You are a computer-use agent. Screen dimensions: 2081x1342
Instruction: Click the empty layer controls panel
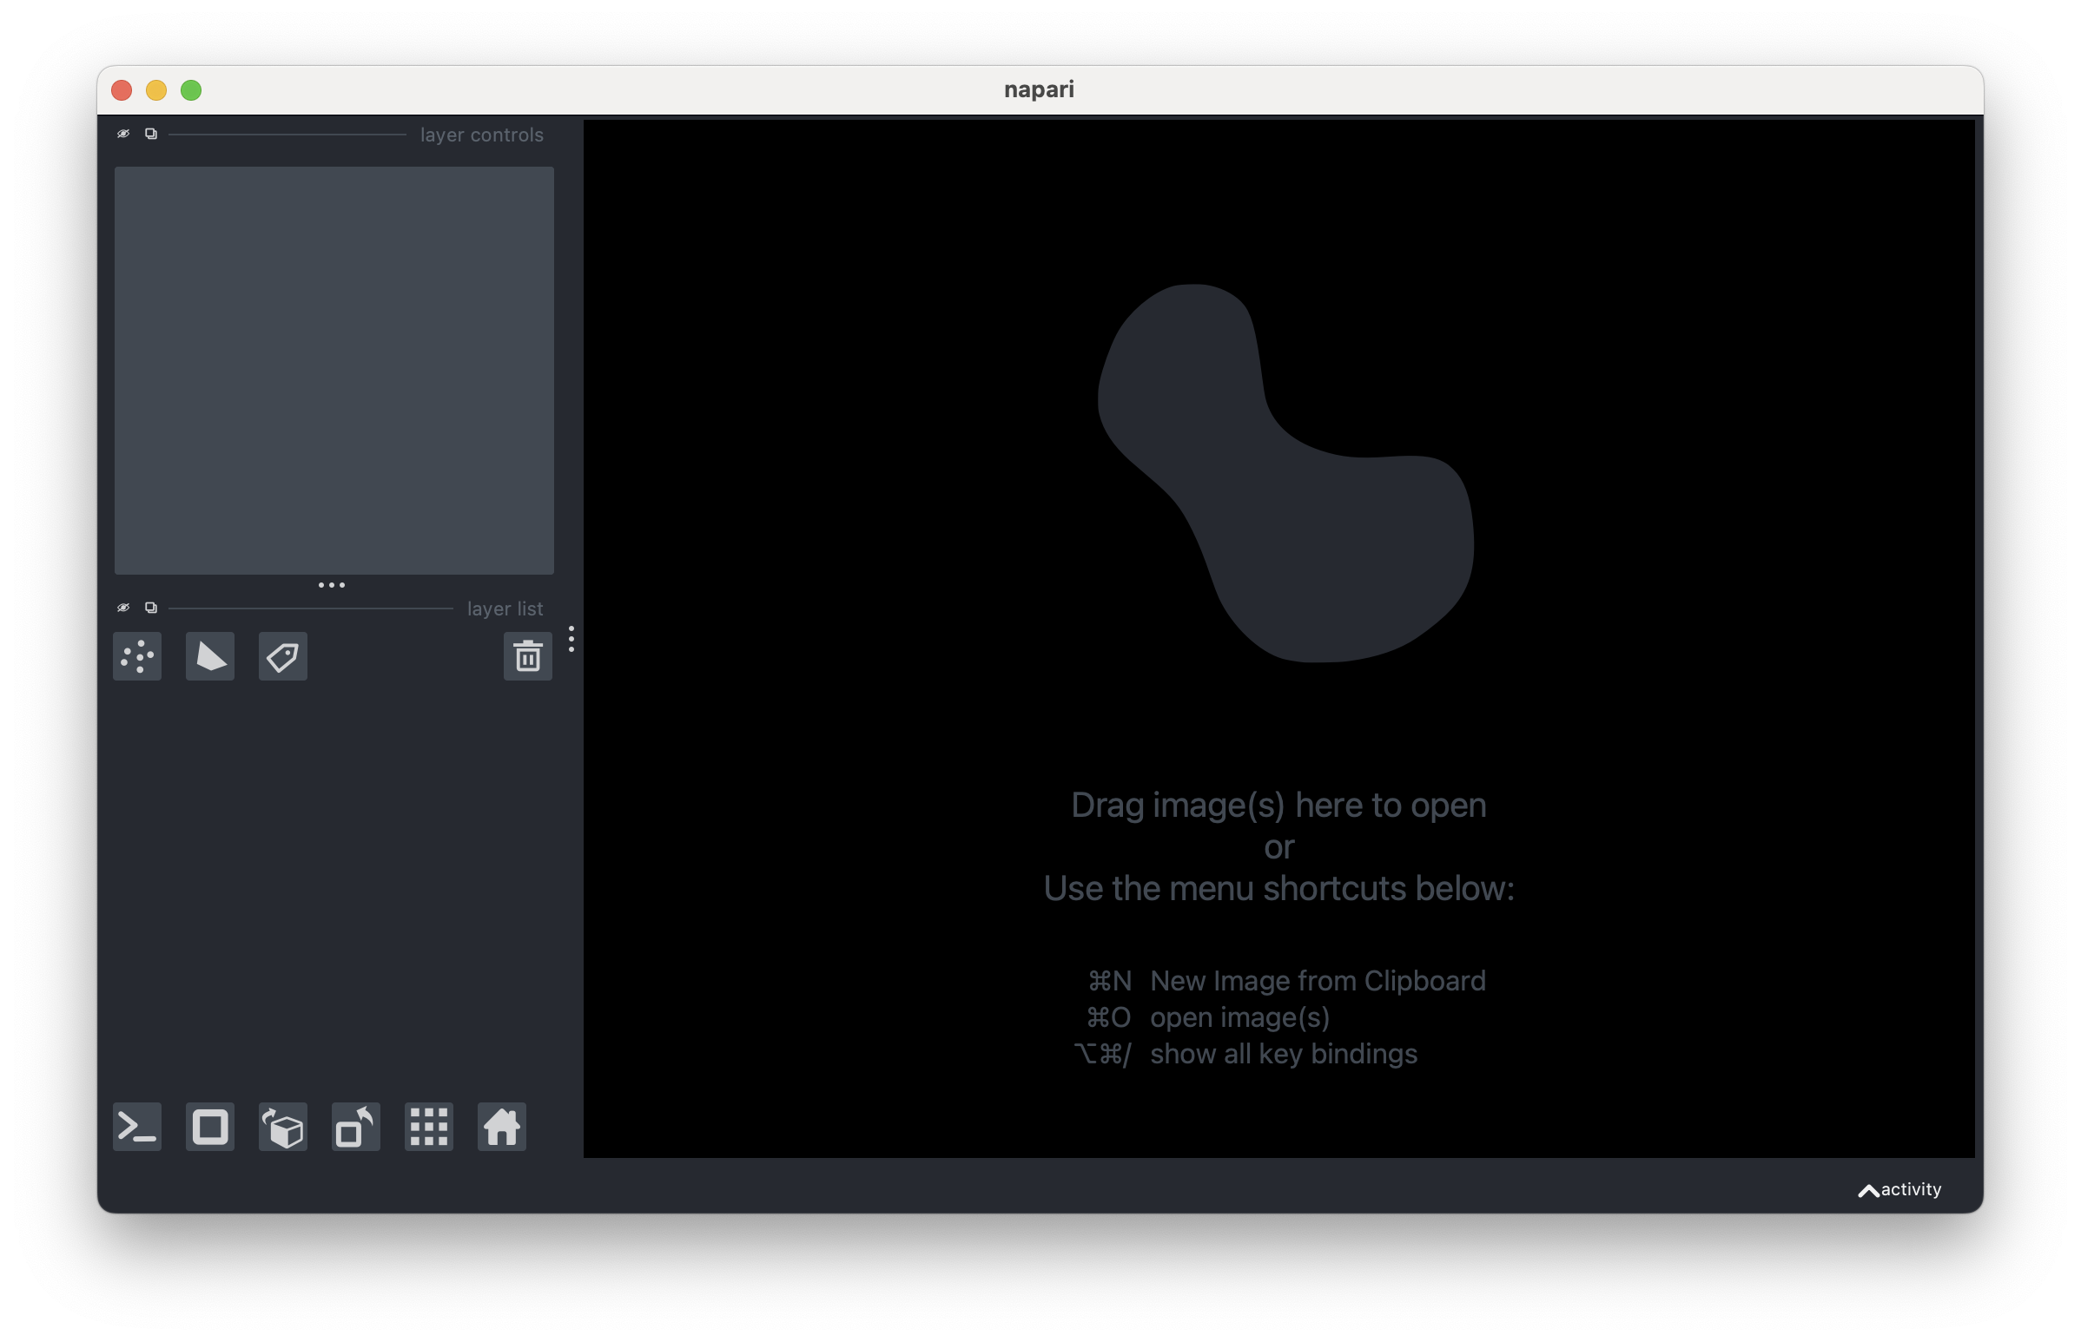pos(334,371)
